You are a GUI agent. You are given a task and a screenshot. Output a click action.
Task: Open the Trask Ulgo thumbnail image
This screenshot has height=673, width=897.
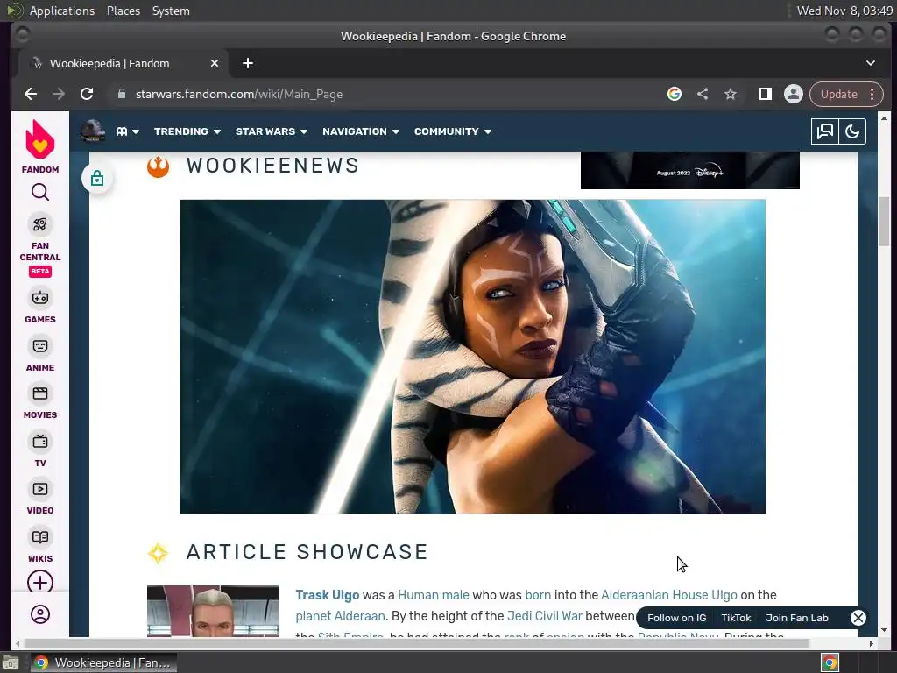click(x=213, y=611)
